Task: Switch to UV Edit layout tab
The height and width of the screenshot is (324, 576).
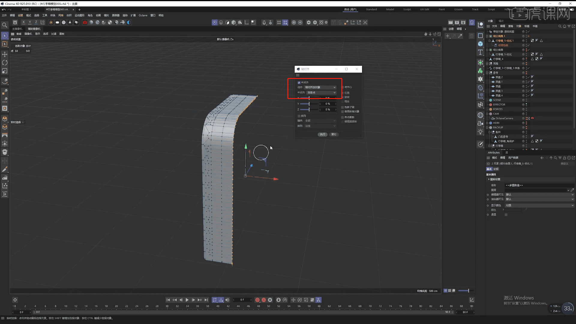Action: (x=424, y=9)
